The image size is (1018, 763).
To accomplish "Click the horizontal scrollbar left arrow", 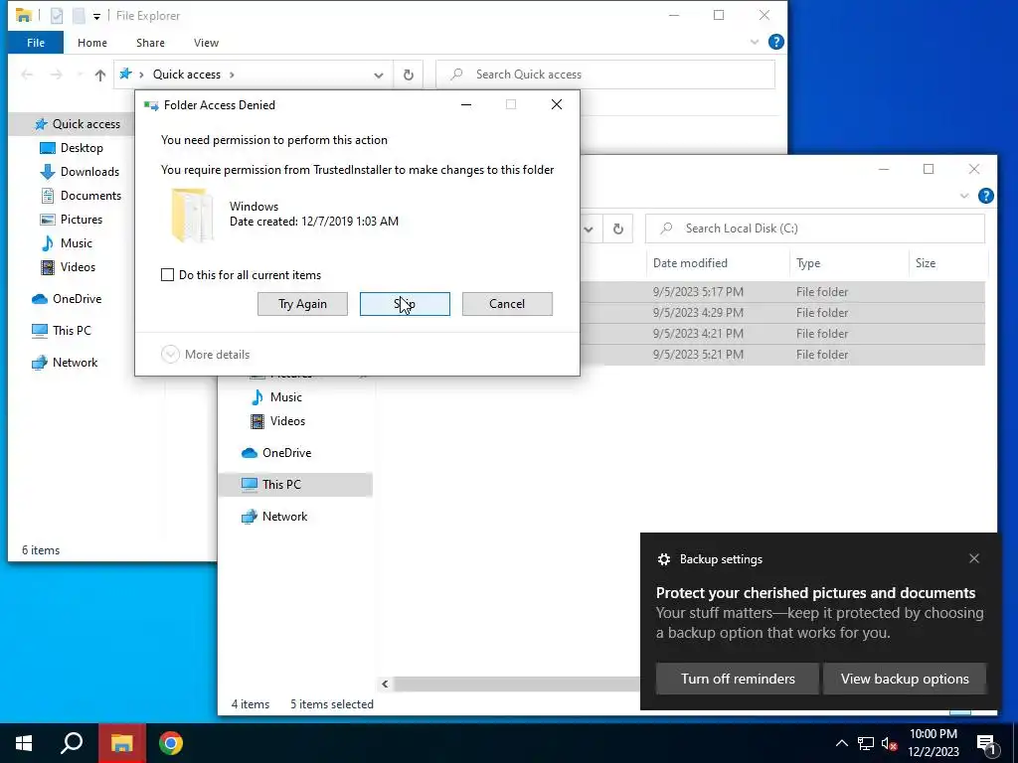I will point(385,684).
